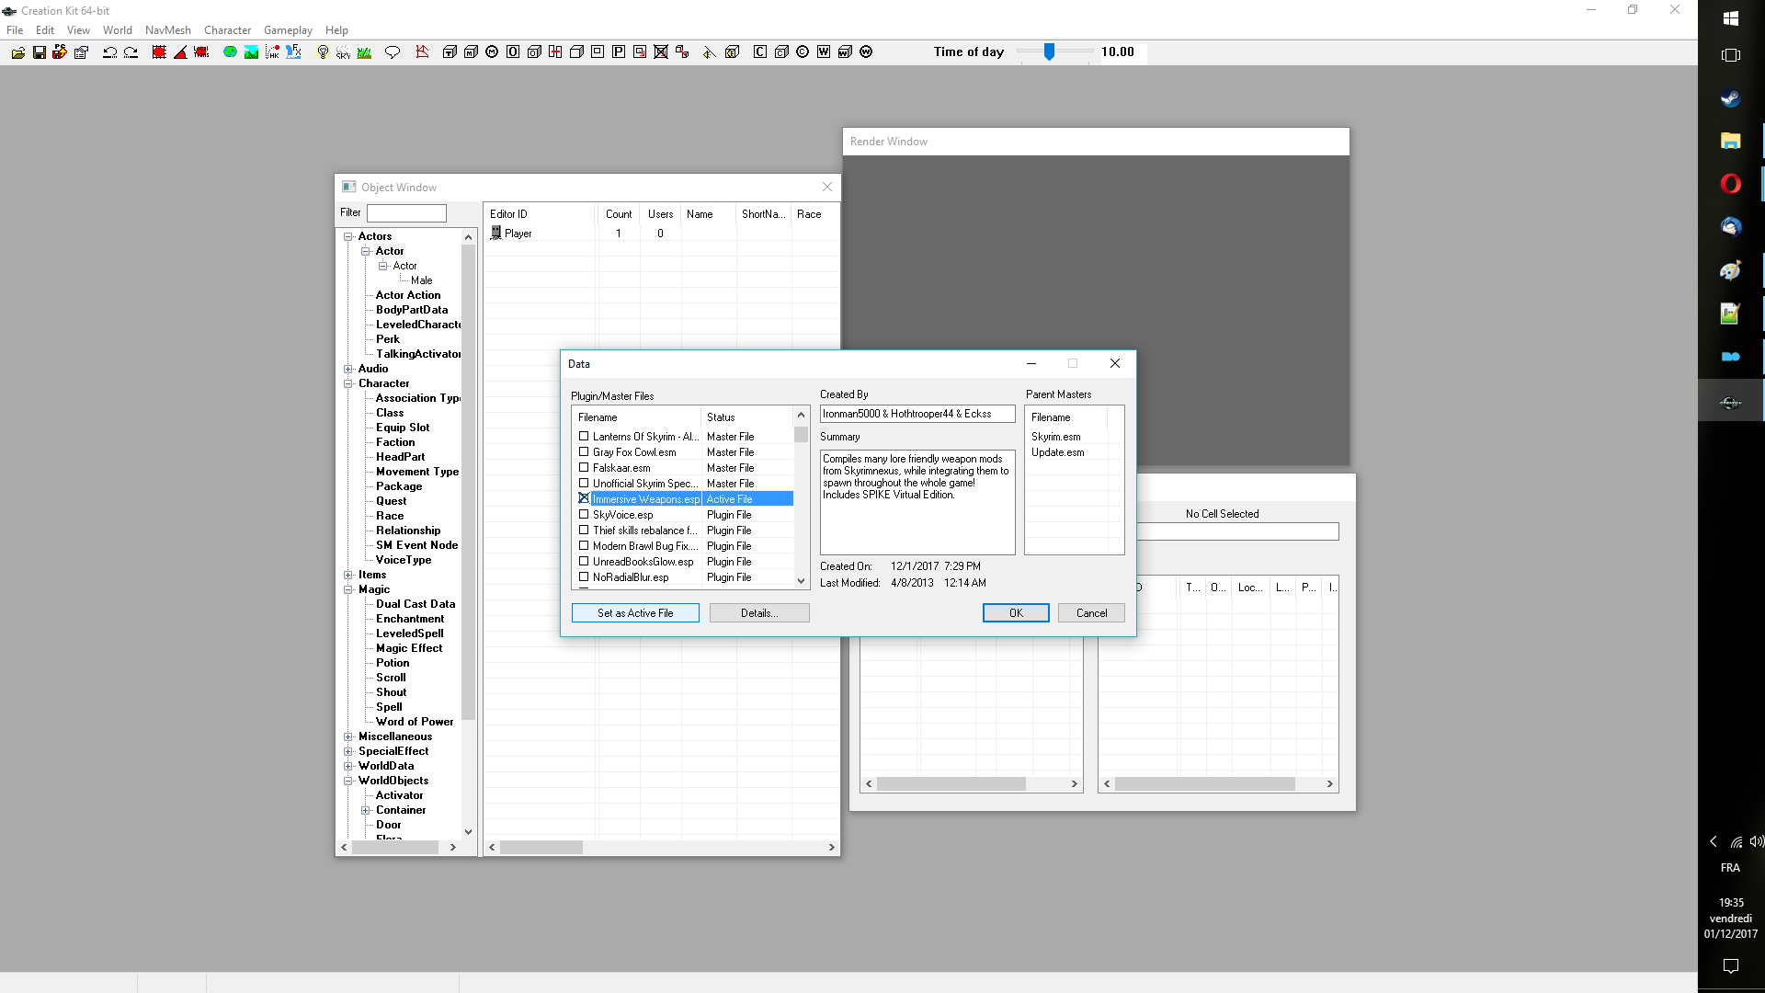Toggle the Sky toolbar icon
The width and height of the screenshot is (1765, 993).
[x=343, y=52]
